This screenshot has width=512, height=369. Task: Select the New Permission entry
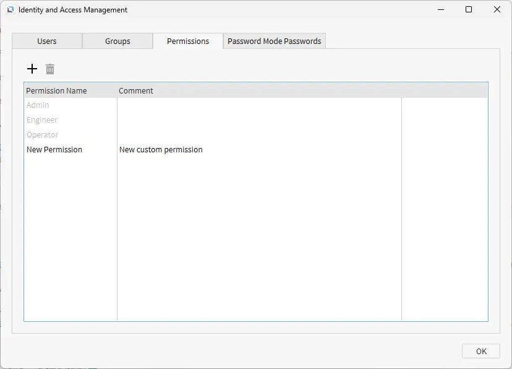tap(54, 150)
